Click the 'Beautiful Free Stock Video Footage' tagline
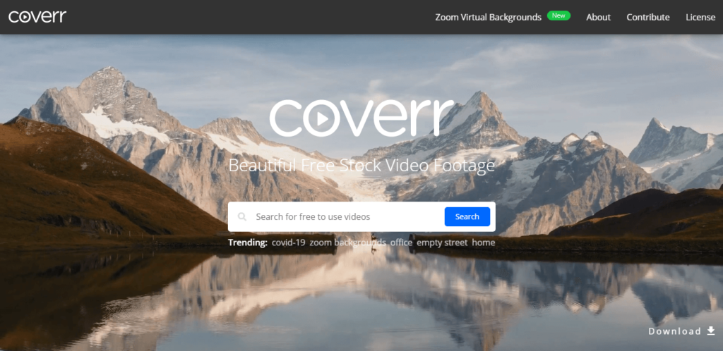 [361, 165]
